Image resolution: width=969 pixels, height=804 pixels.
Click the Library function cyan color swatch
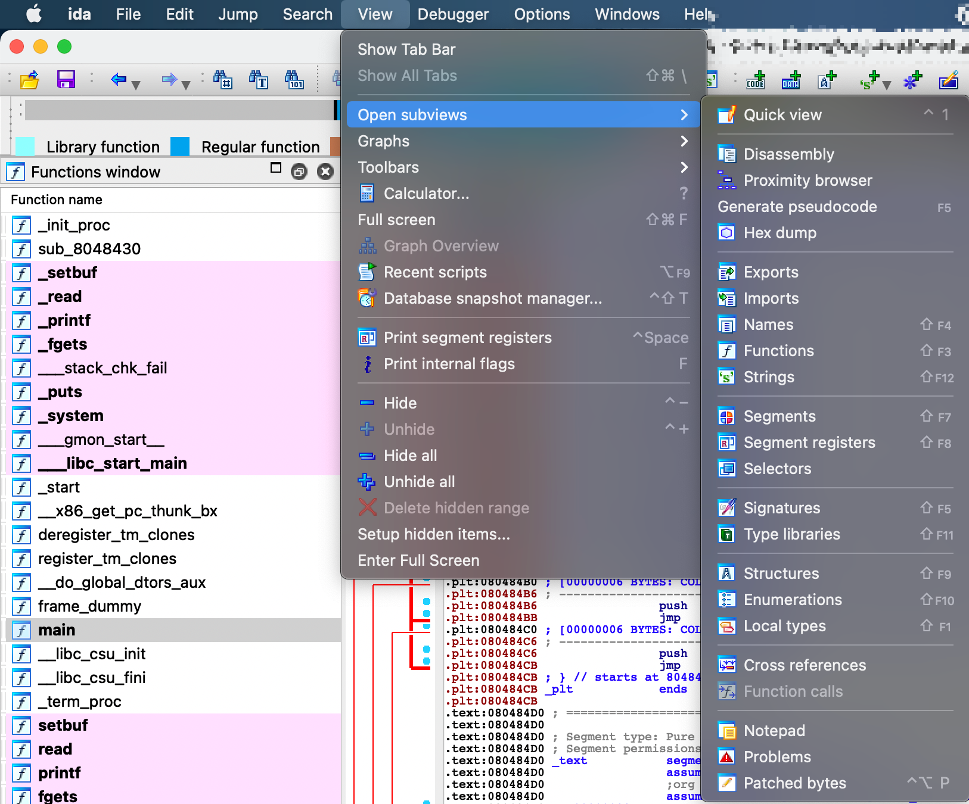coord(24,147)
